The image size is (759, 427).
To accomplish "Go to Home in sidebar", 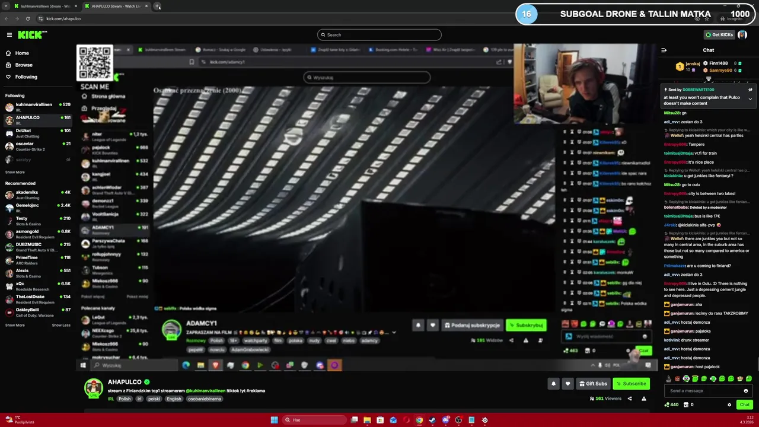I will (22, 53).
